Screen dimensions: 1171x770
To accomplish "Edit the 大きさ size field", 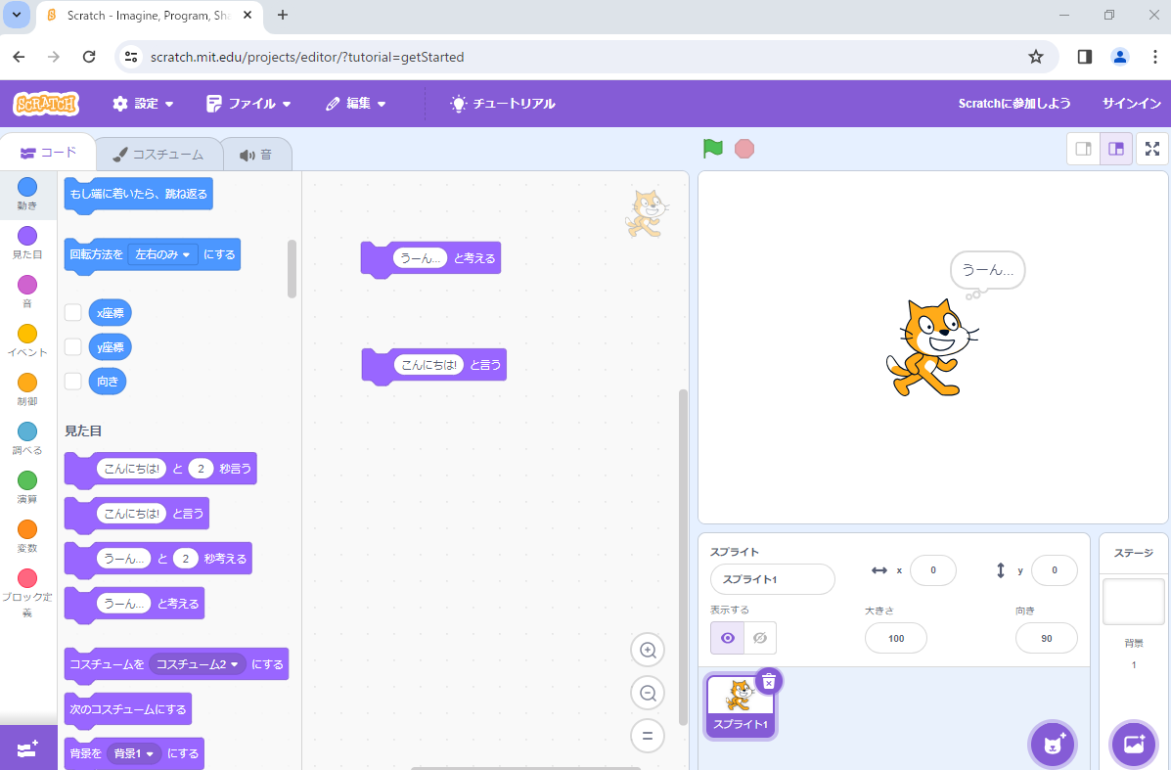I will [x=895, y=638].
